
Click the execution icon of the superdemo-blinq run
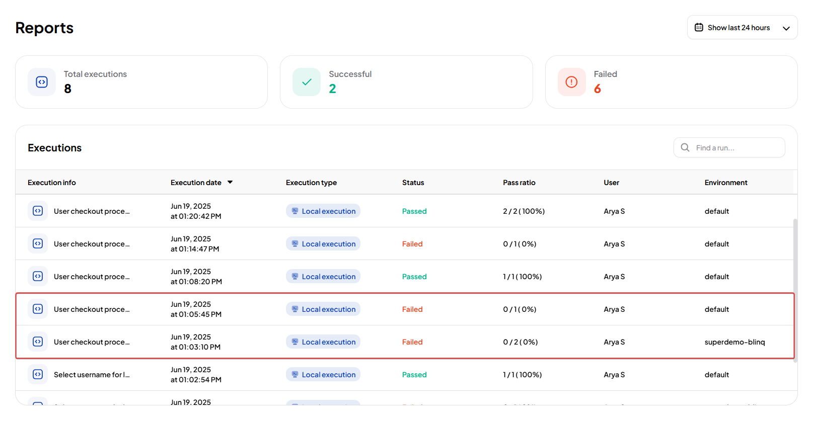[x=38, y=342]
